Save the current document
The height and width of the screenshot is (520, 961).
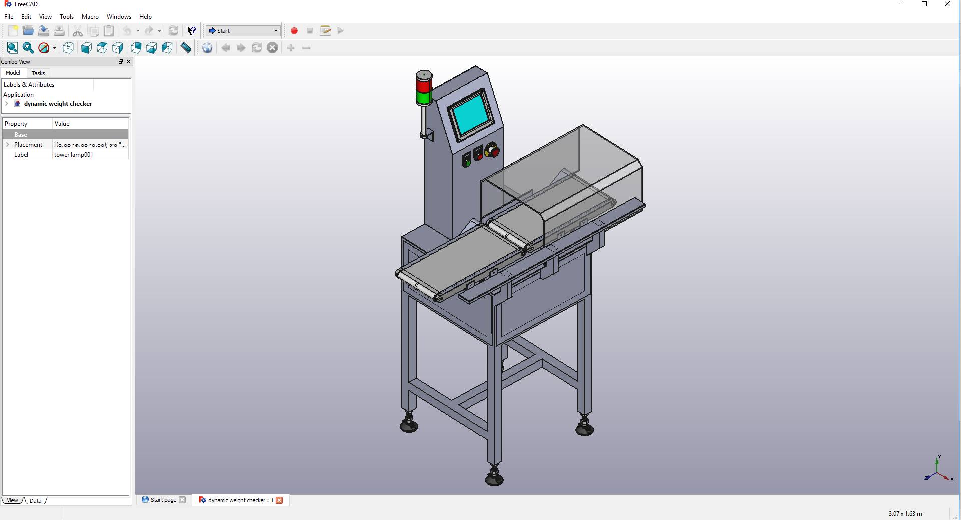point(44,31)
